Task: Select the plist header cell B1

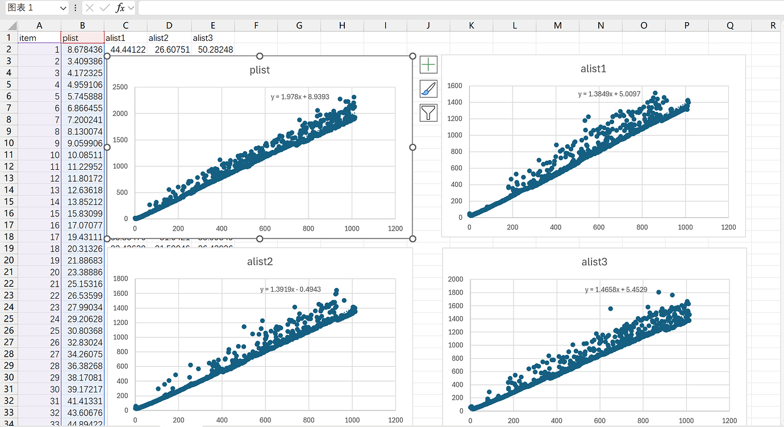Action: coord(82,37)
